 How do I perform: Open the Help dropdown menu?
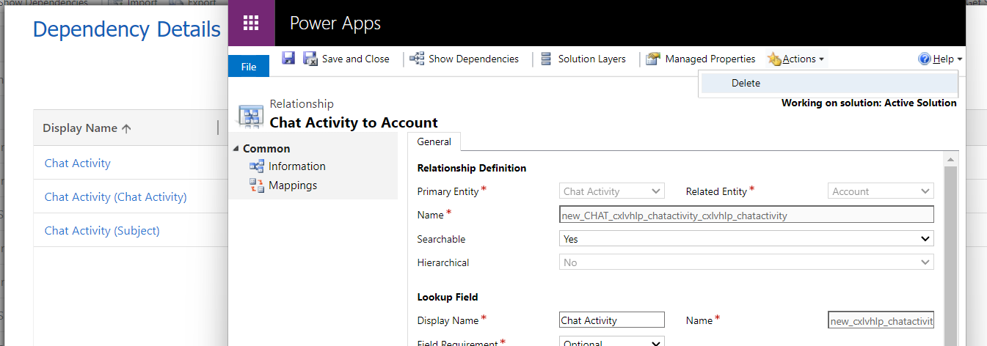(941, 59)
